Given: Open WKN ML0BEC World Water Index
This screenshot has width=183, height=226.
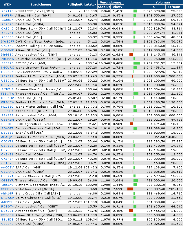Looking at the screenshot, I should point(7,106).
